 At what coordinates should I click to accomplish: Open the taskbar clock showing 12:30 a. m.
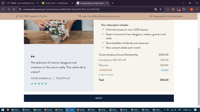187,110
